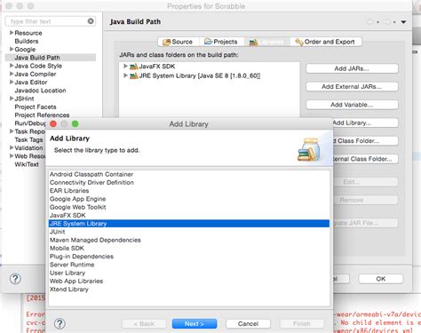Click the Source tab folder icon
Screen dimensions: 421x333
[x=166, y=42]
